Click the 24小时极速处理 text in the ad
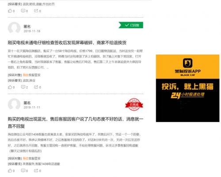The image size is (221, 177). click(187, 95)
